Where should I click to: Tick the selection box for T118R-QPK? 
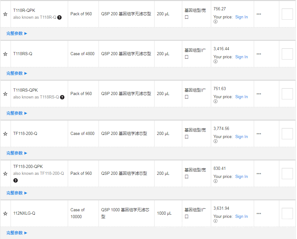click(x=287, y=14)
